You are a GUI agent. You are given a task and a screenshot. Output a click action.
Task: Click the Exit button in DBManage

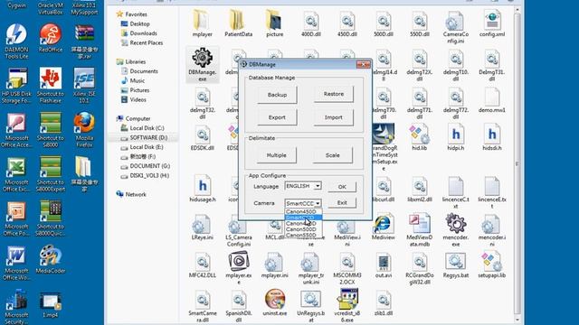tap(342, 202)
